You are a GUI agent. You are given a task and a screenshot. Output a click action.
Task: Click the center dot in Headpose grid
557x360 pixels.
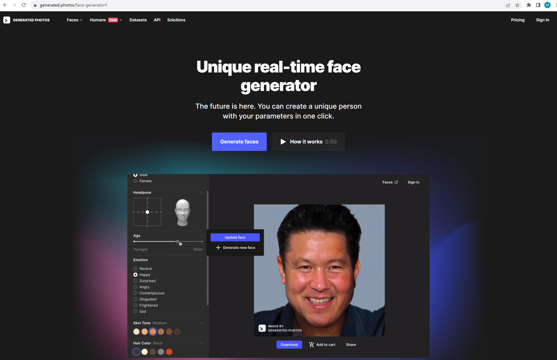tap(147, 212)
